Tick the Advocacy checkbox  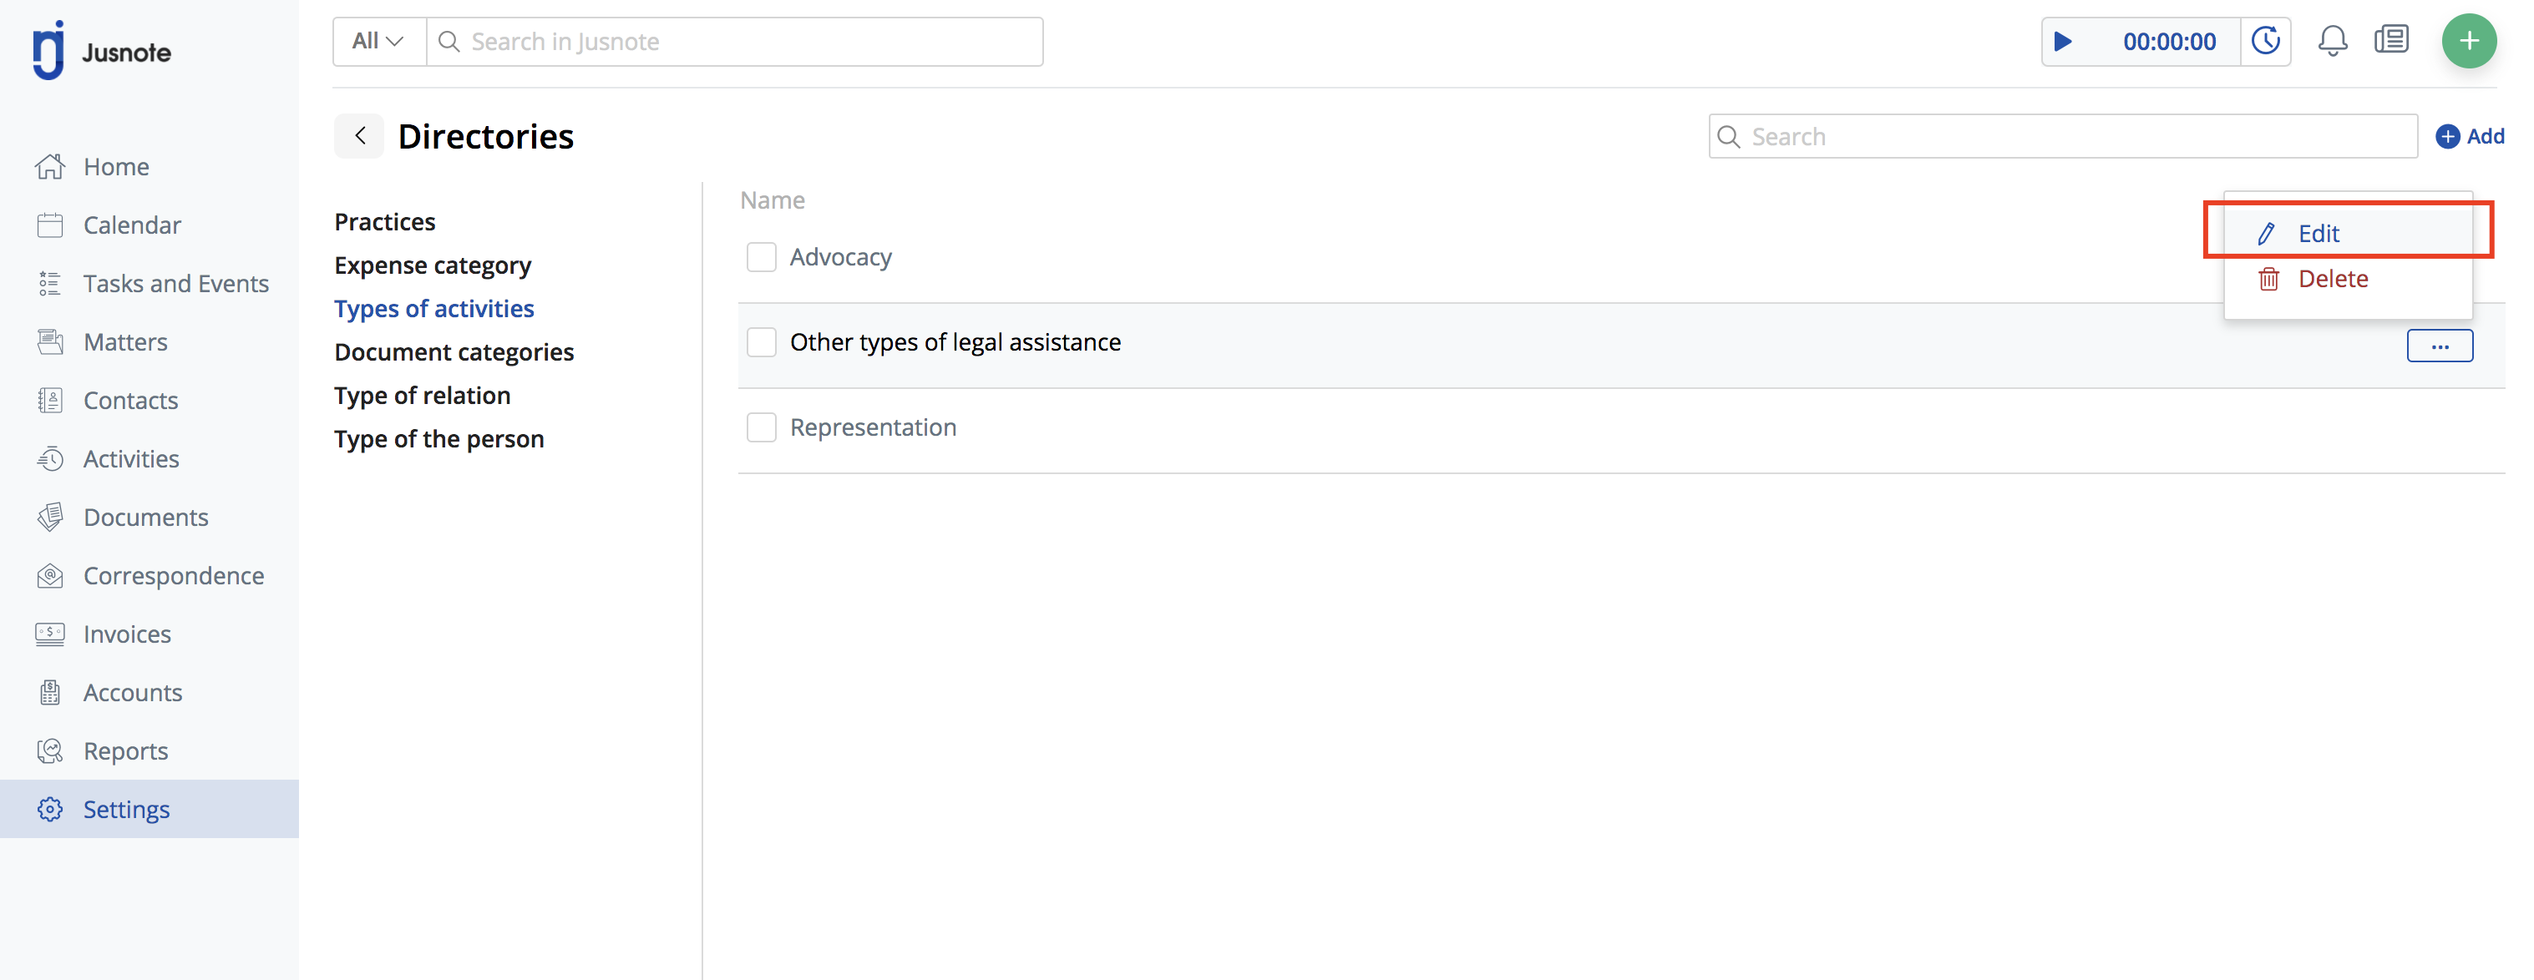[x=762, y=256]
